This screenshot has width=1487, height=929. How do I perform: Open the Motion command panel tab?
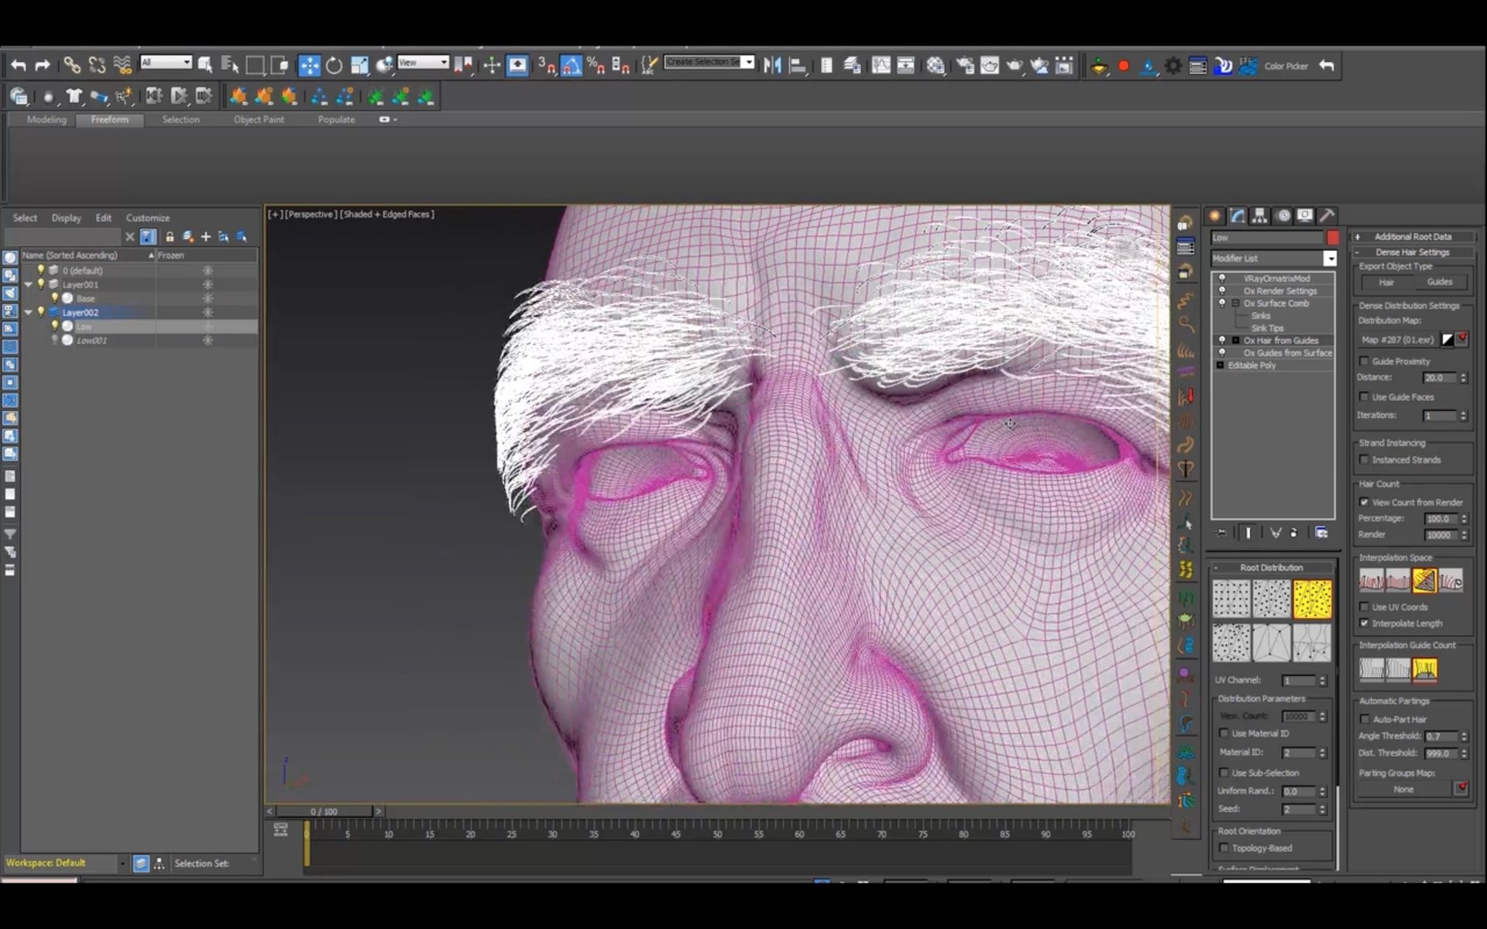[x=1283, y=216]
